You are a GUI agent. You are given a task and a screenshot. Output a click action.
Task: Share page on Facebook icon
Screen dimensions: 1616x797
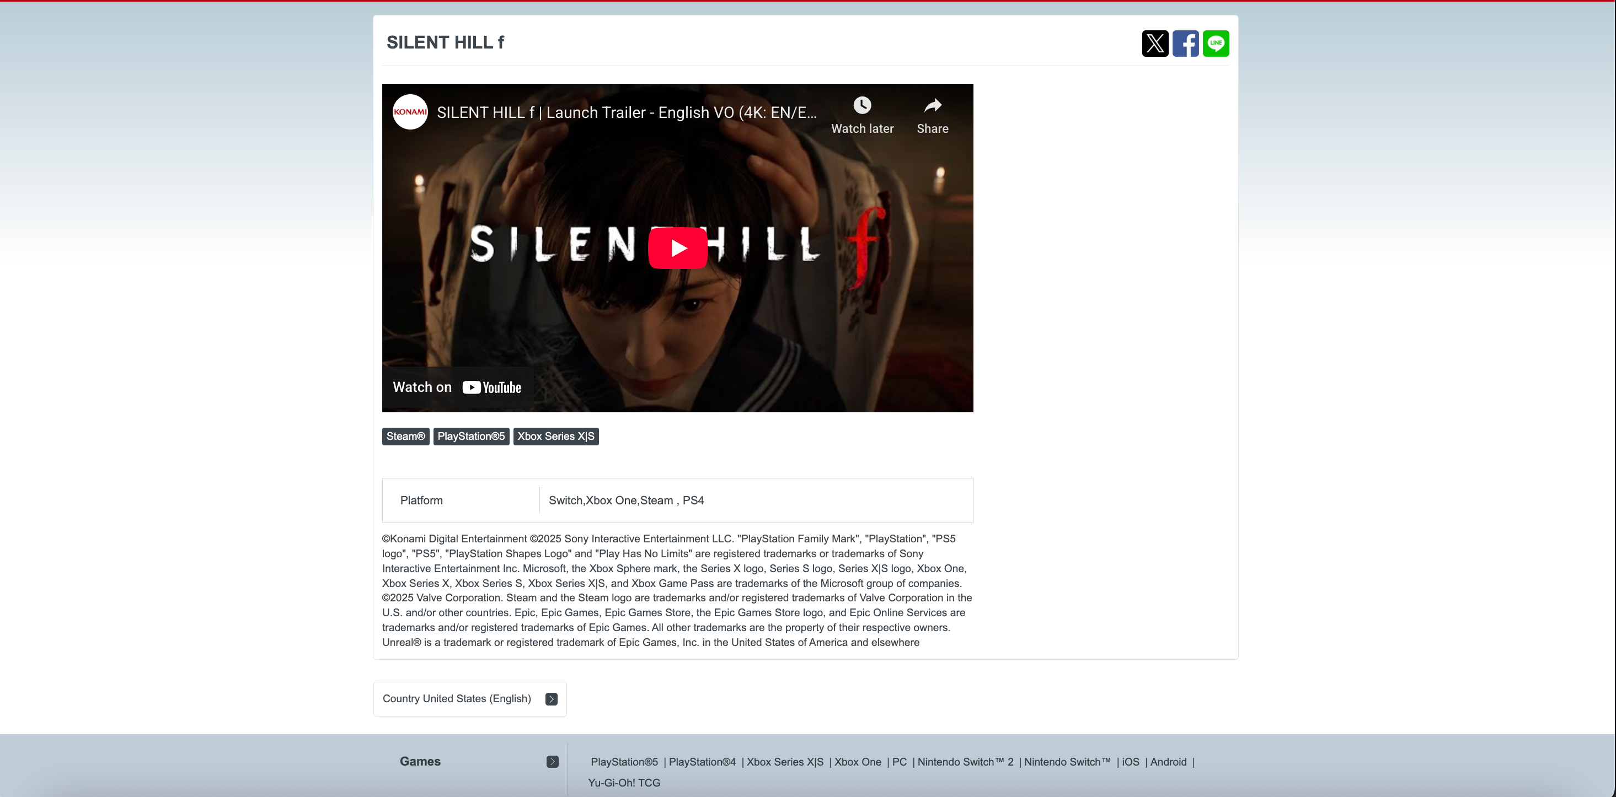pyautogui.click(x=1186, y=44)
